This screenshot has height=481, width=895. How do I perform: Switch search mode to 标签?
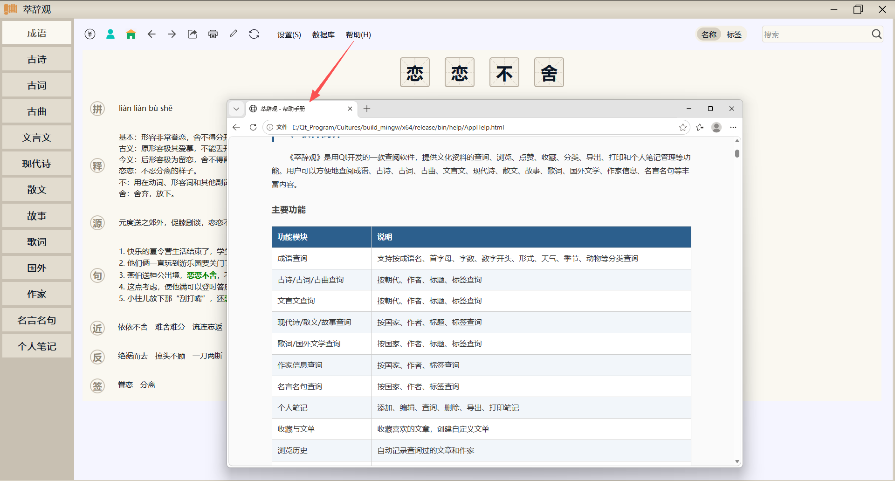point(734,34)
